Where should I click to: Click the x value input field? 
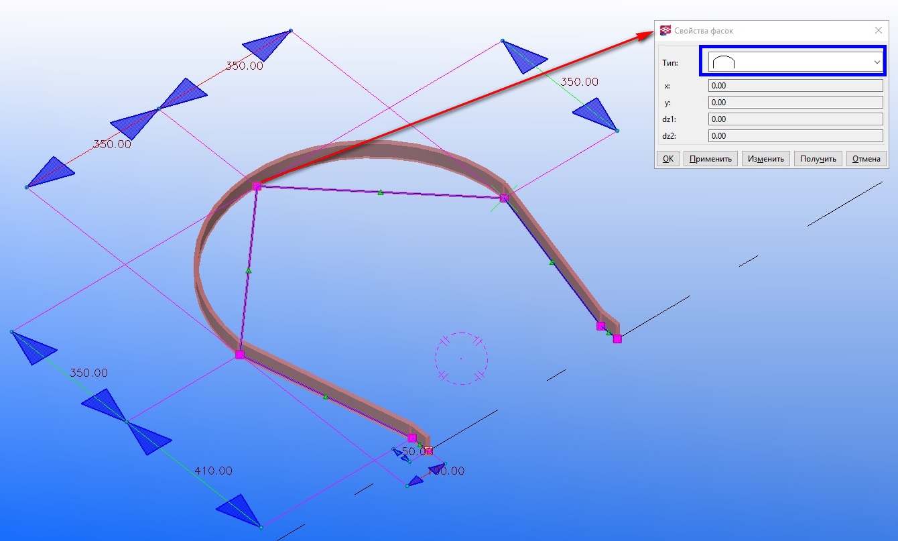[x=795, y=86]
